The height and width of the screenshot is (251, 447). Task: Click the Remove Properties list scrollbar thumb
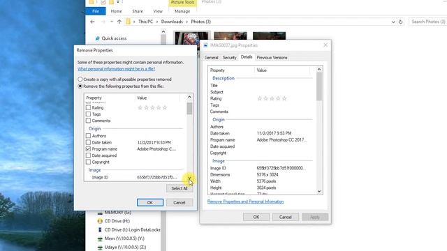click(x=189, y=109)
